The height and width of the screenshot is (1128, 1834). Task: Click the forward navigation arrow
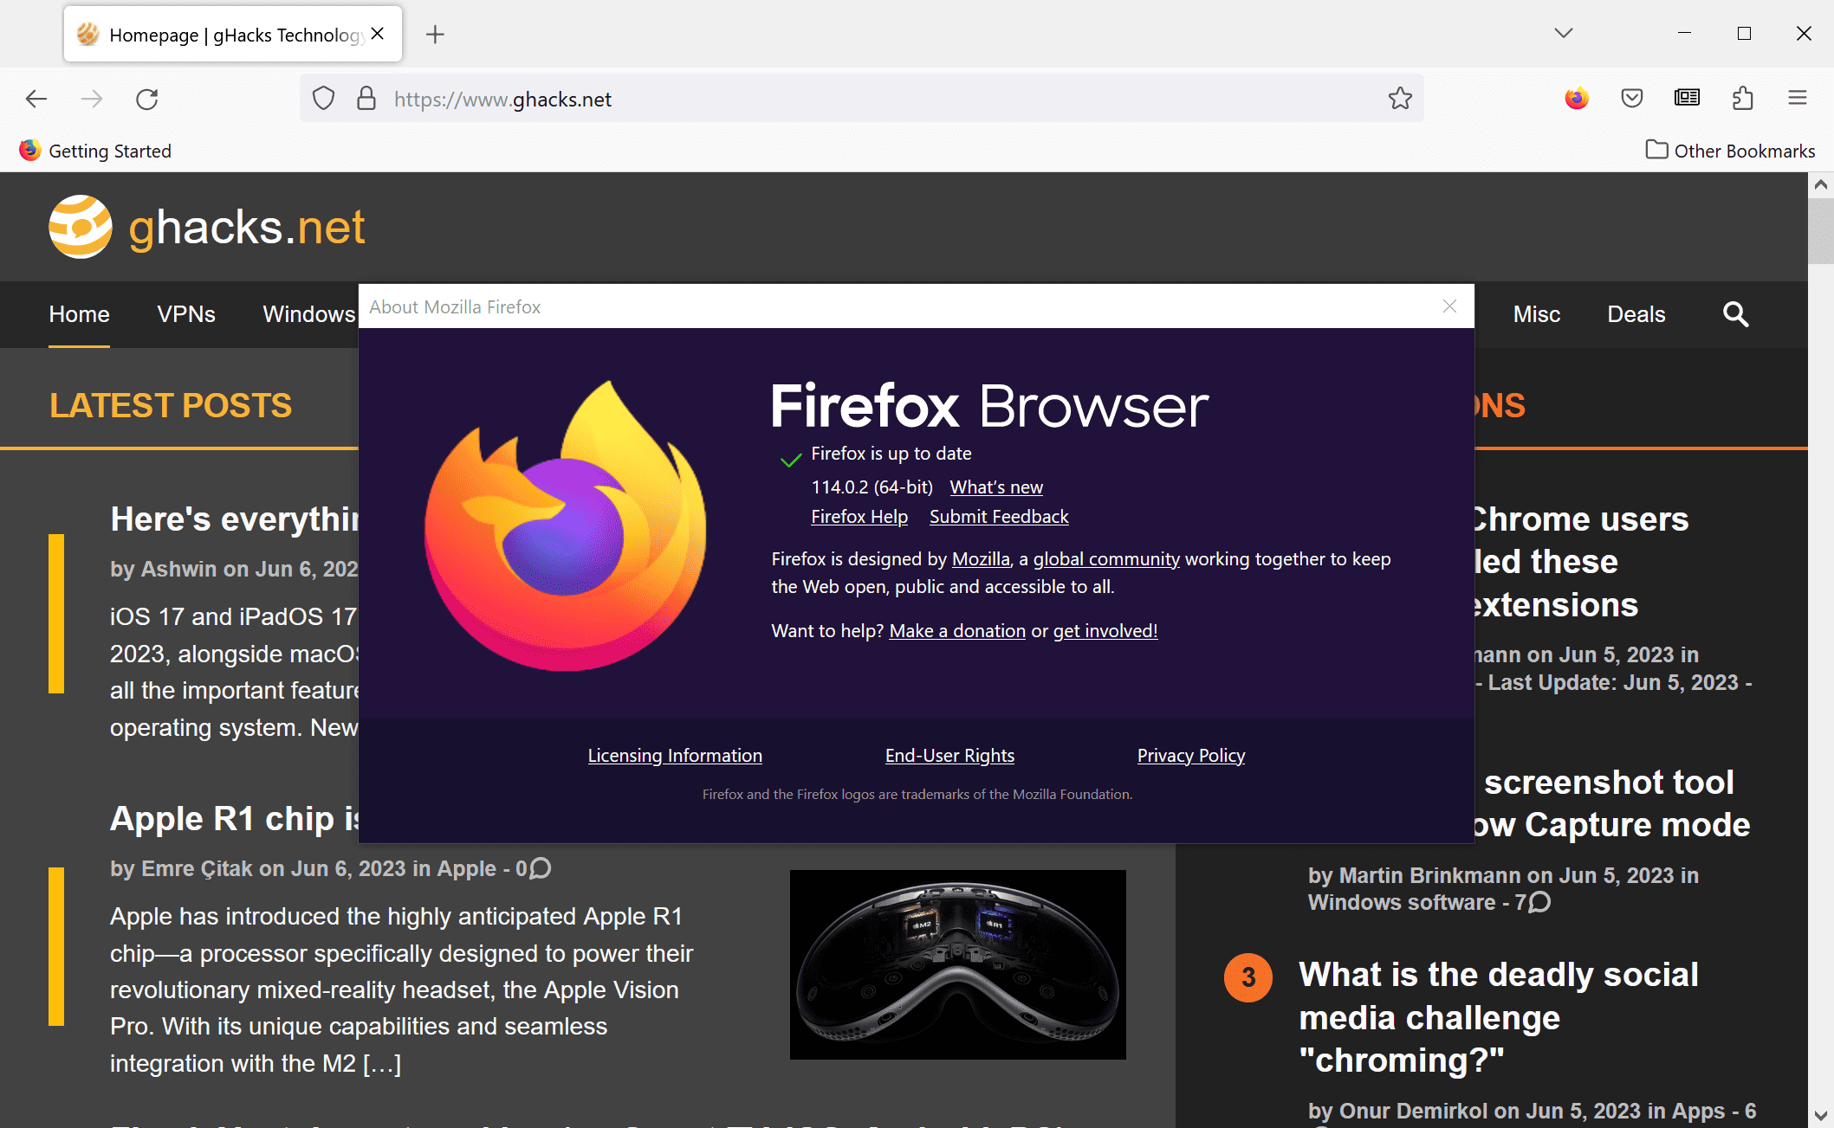point(92,99)
